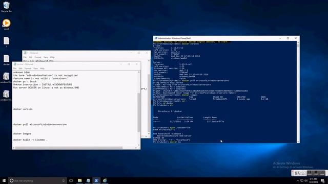Click the Dockerfile listing row in PowerShell

pos(188,122)
